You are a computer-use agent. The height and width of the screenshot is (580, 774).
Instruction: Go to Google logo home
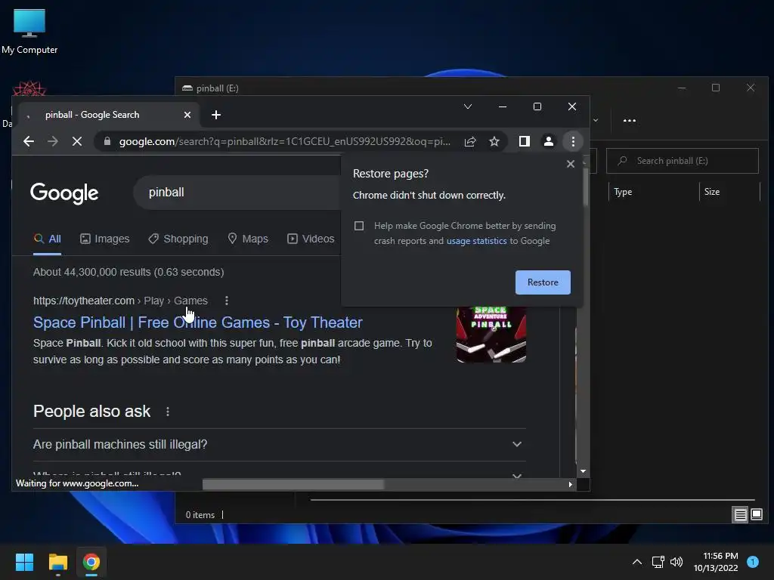tap(64, 193)
